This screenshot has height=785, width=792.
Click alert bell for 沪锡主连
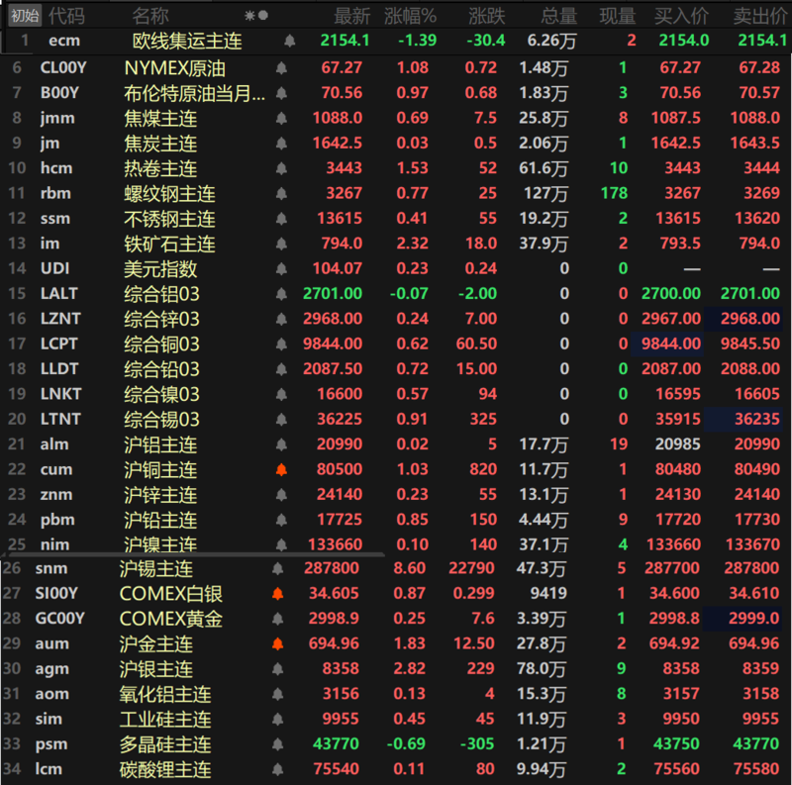tap(277, 569)
